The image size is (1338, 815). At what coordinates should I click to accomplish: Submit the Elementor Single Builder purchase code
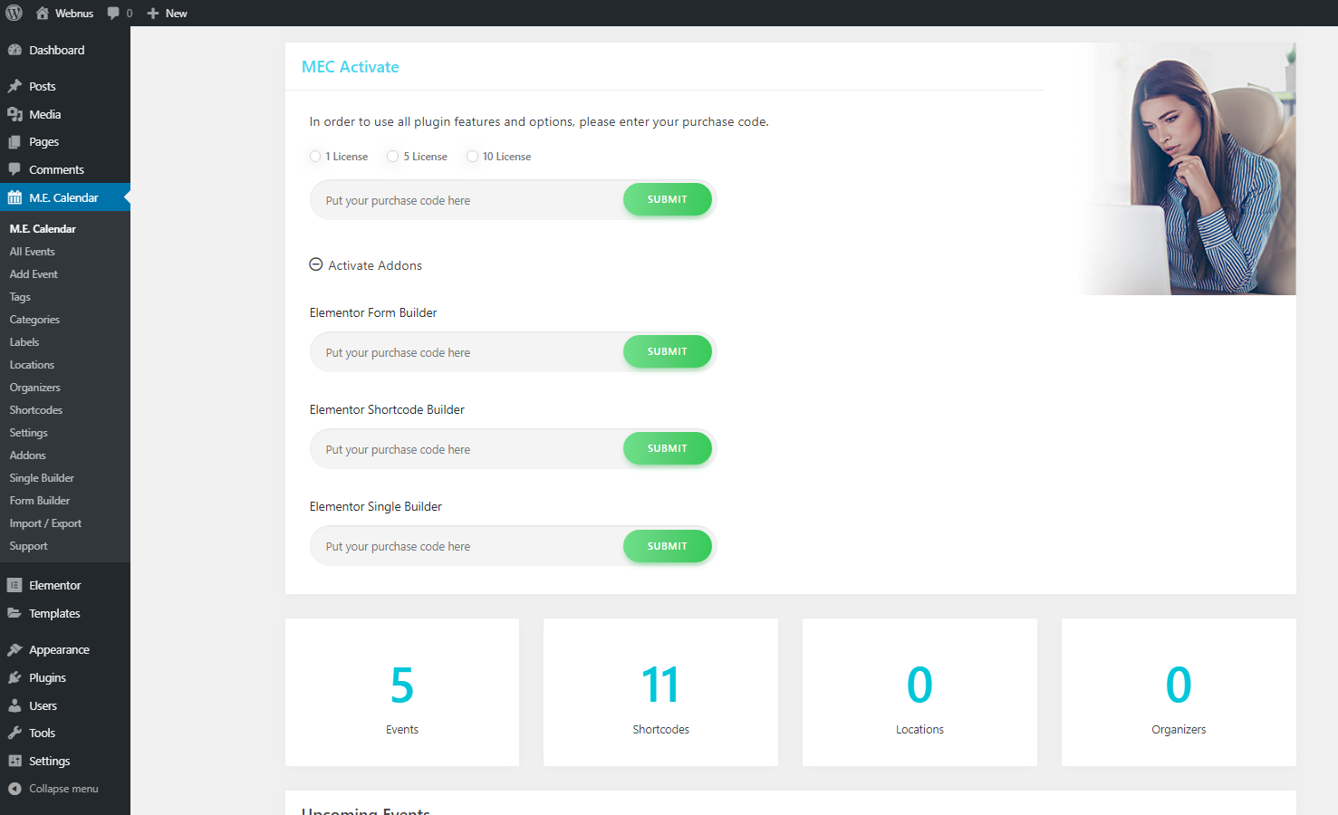click(x=668, y=546)
